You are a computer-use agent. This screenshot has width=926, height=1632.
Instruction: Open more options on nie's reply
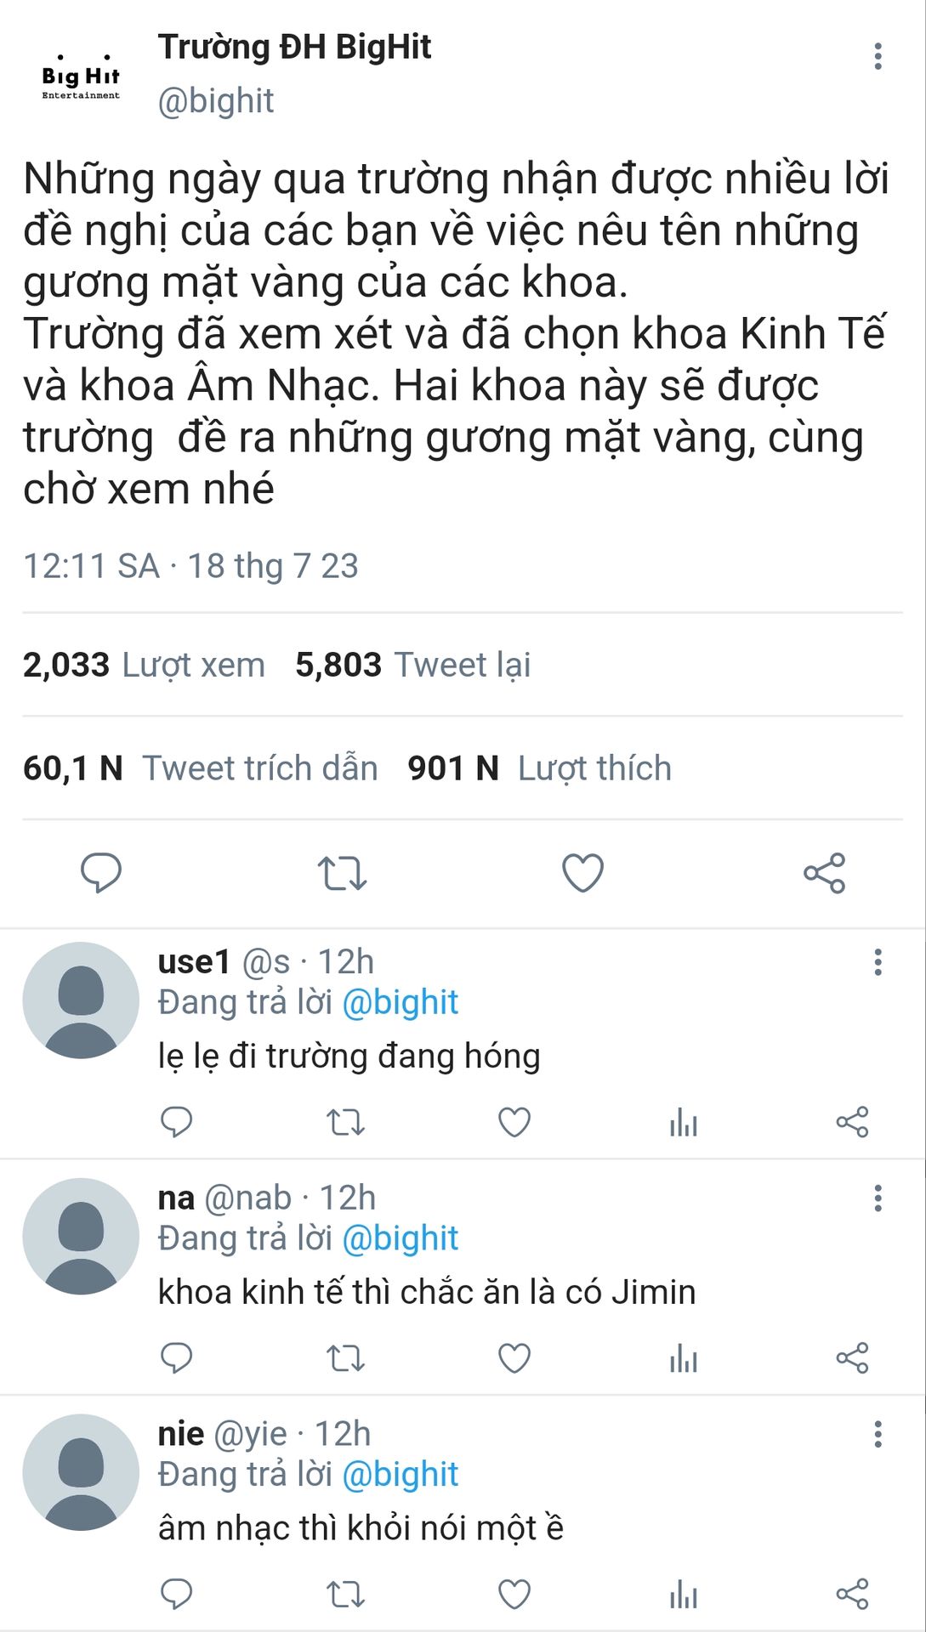pos(878,1435)
